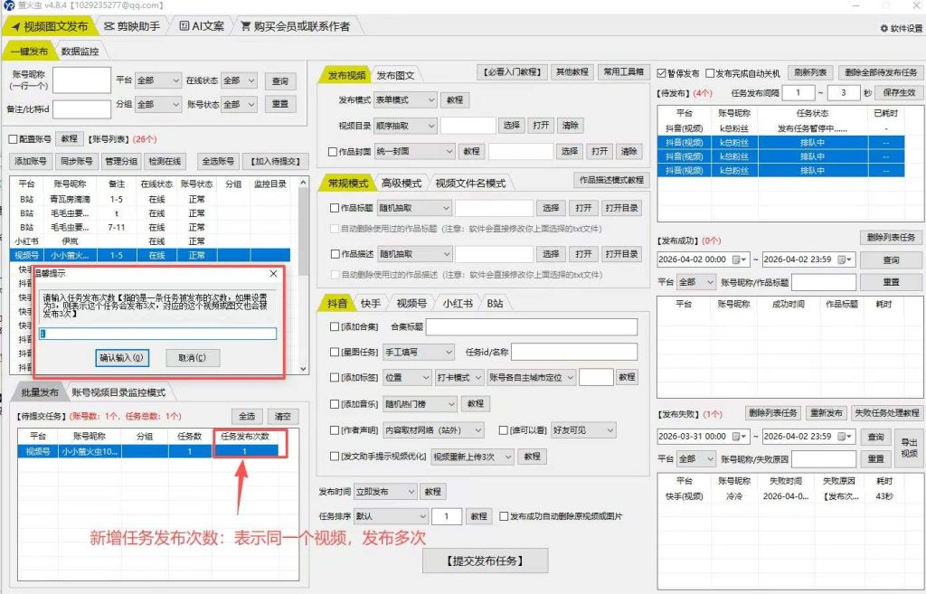926x594 pixels.
Task: Click account list vertical scrollbar down arrow
Action: (304, 369)
